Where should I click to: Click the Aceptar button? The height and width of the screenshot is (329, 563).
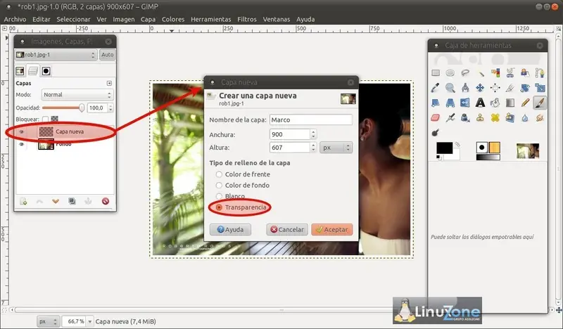point(332,230)
